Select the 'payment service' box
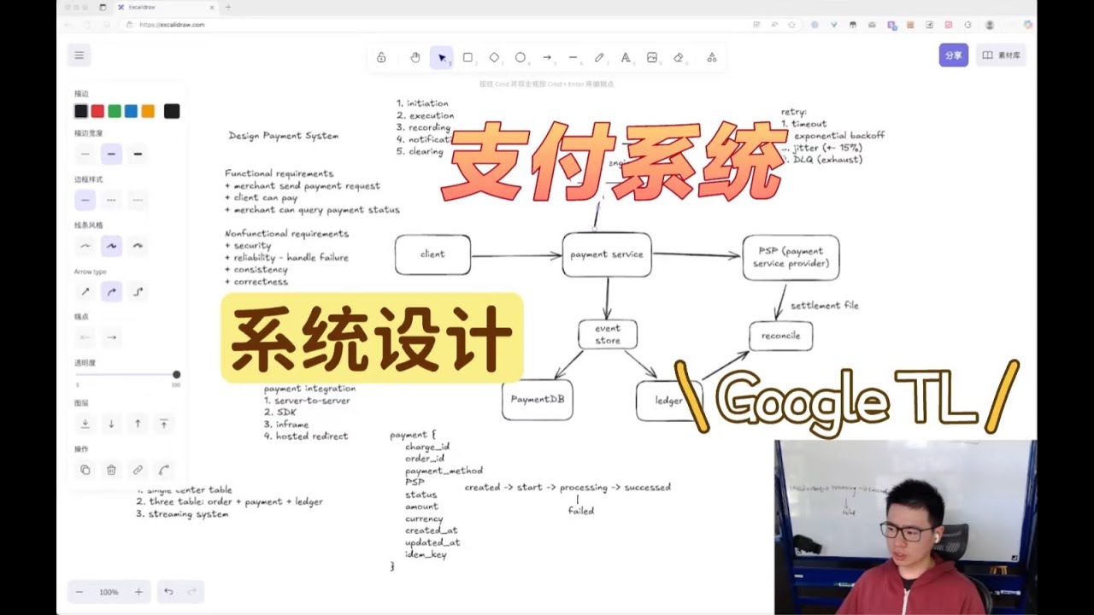 click(607, 255)
